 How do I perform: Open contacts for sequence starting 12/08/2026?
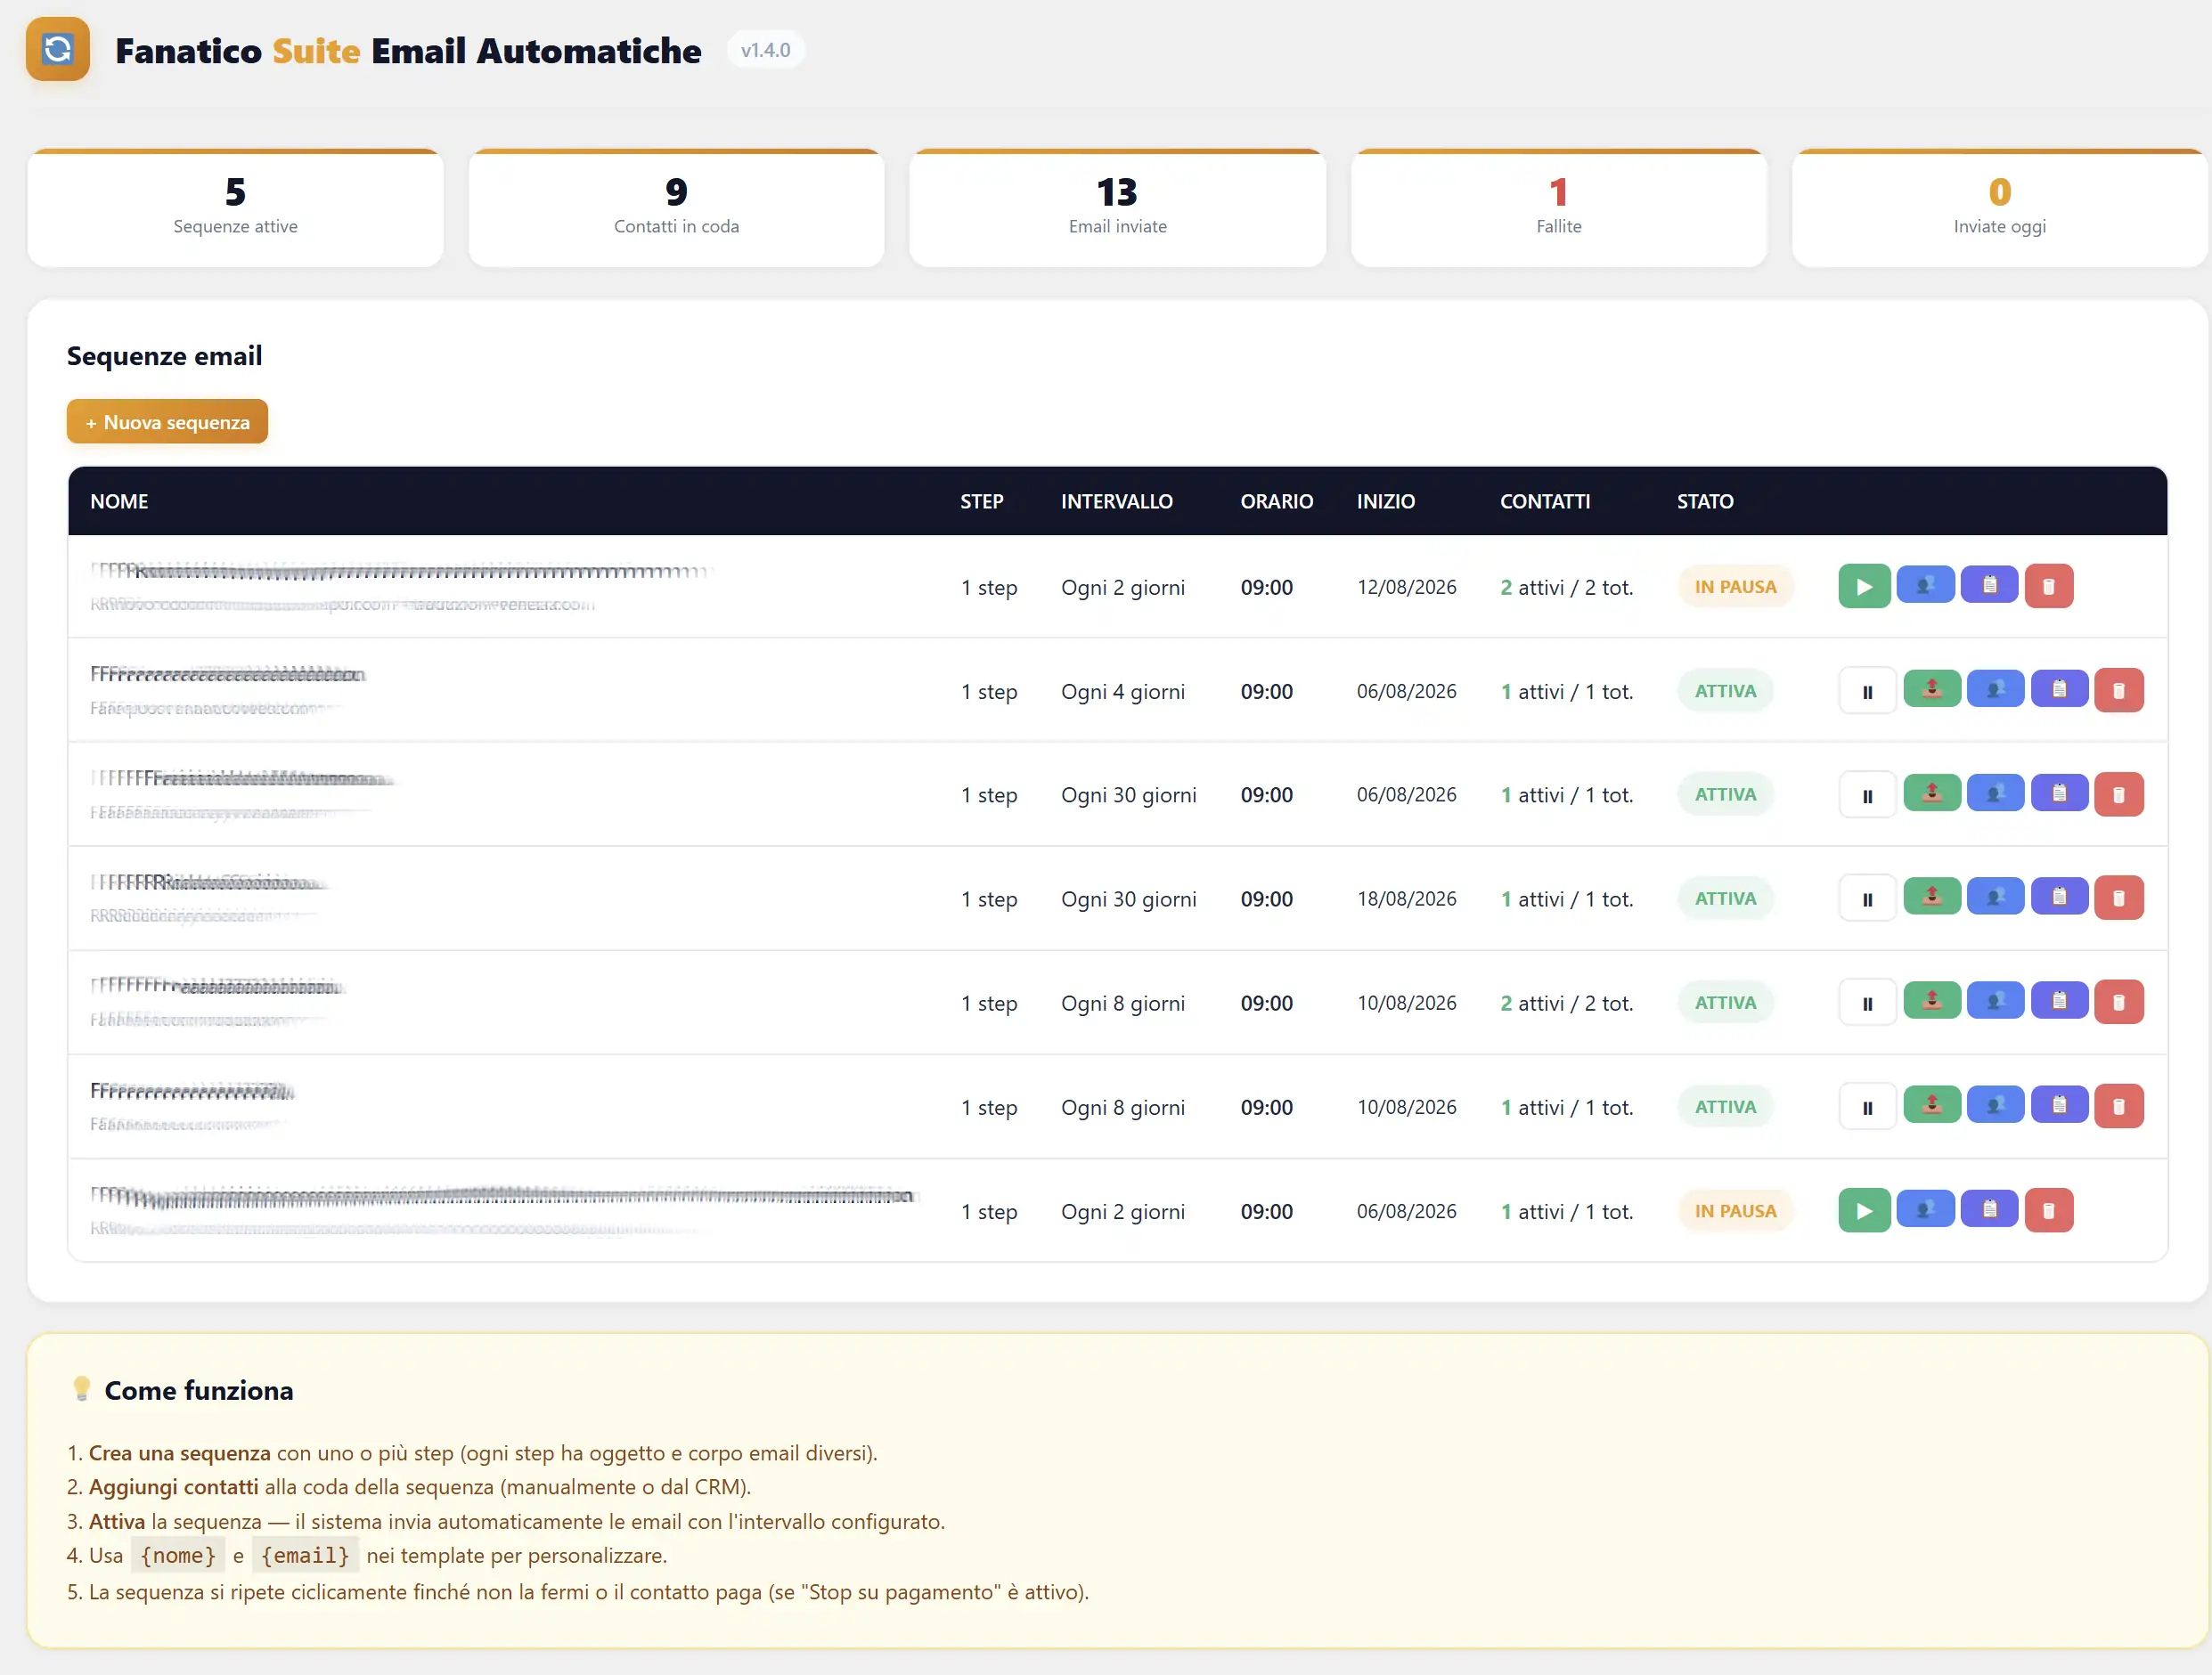click(1925, 586)
